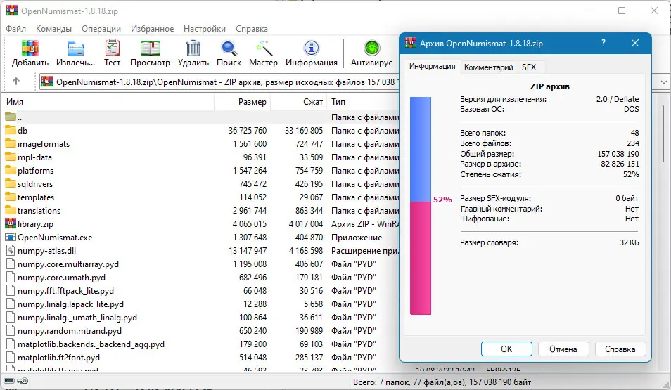The image size is (671, 390).
Task: Close the archive information dialog
Action: click(x=635, y=43)
